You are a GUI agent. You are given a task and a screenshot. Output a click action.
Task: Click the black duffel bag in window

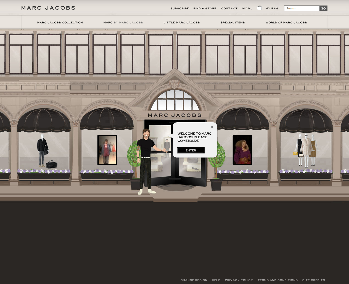point(52,164)
